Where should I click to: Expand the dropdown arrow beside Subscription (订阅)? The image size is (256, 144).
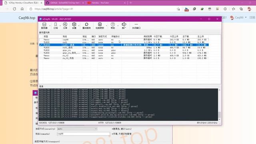60,26
